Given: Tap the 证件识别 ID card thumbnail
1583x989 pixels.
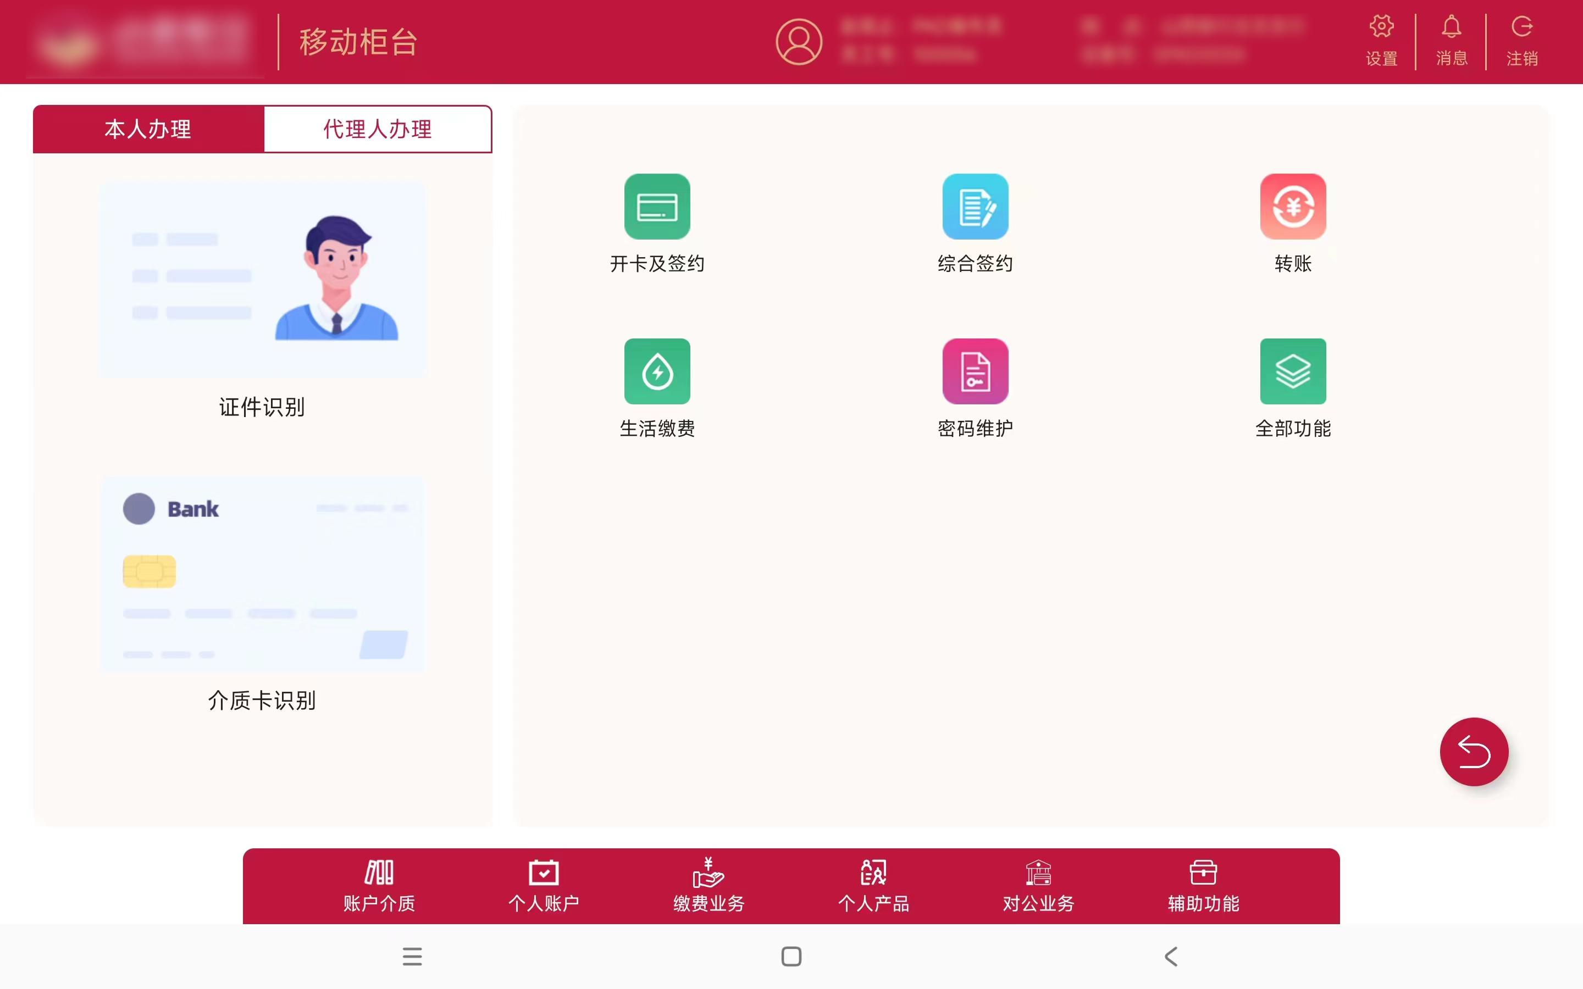Looking at the screenshot, I should [x=262, y=280].
